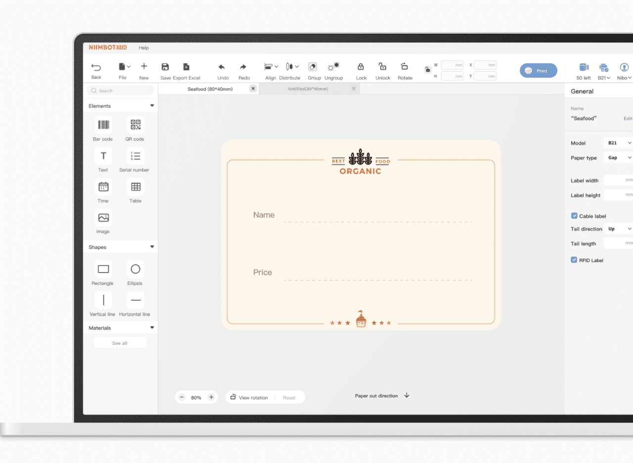Screen dimensions: 633x463
Task: Click the Label width input field
Action: tap(618, 180)
